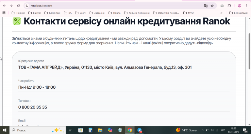Viewport: 251px width, 134px height.
Task: Open the battery status tray icon
Action: coord(208,130)
